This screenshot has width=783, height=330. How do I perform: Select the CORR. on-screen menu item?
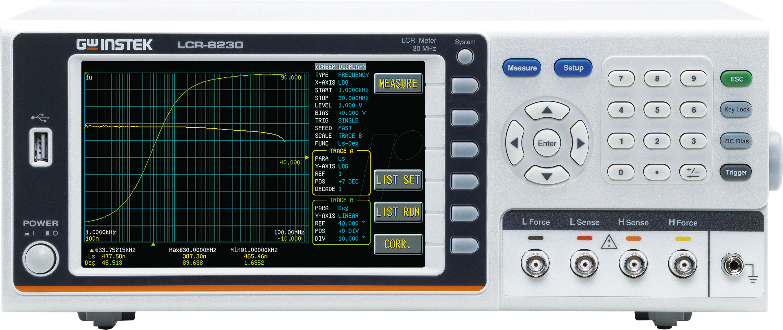[398, 244]
